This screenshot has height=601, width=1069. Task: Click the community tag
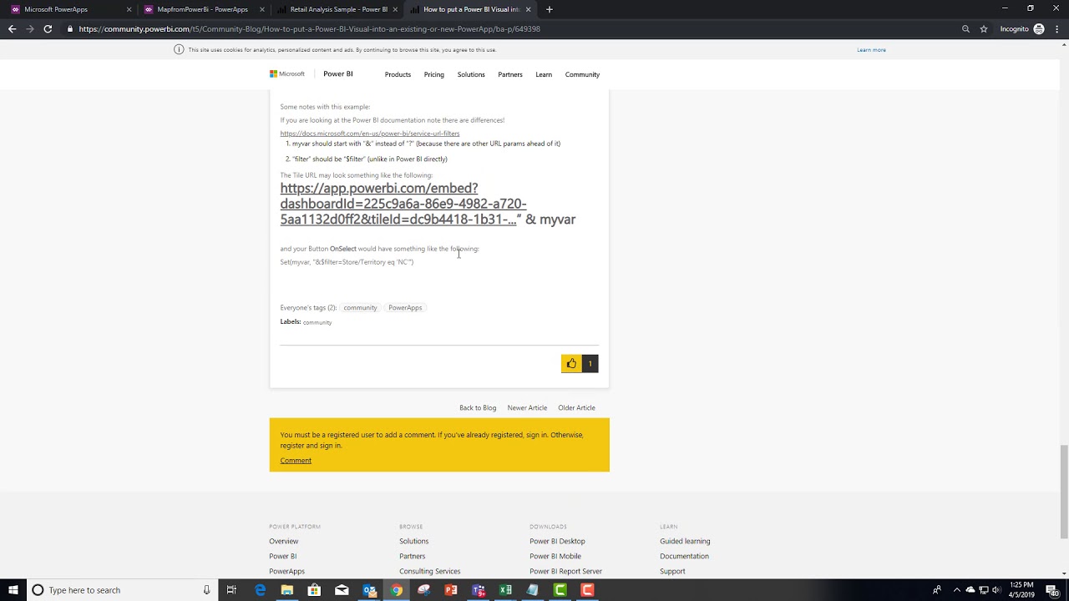(360, 307)
